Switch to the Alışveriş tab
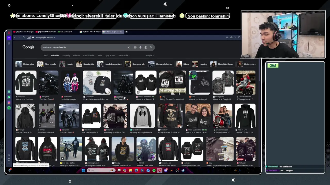The height and width of the screenshot is (185, 330). 66,55
